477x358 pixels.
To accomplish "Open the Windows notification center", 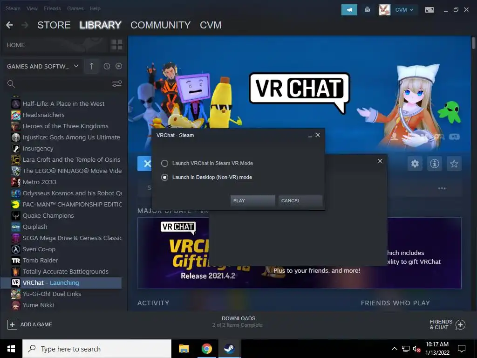I will (462, 349).
